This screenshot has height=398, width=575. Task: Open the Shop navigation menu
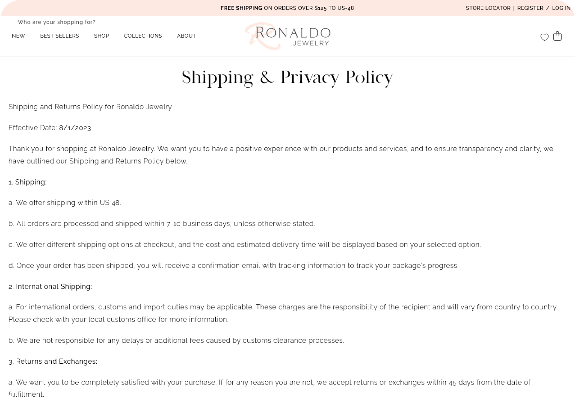click(x=101, y=36)
